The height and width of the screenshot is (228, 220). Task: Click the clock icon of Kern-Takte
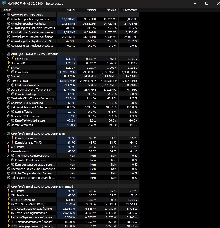click(x=13, y=72)
